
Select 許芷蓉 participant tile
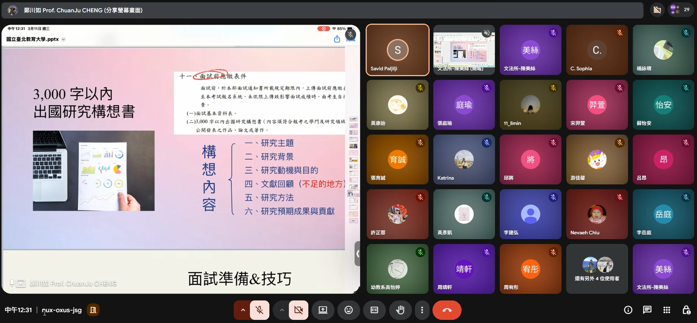397,214
